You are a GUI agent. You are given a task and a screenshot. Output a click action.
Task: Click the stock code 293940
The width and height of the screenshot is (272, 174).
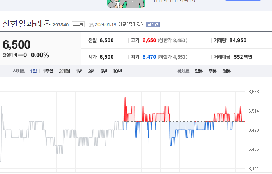(x=61, y=25)
